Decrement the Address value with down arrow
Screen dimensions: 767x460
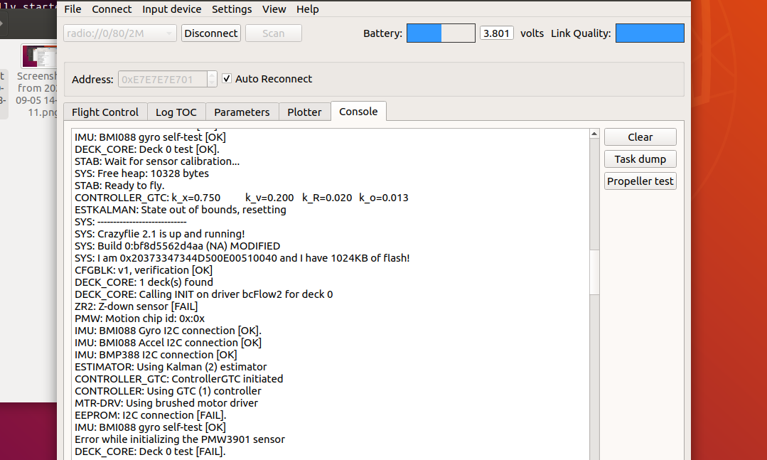[x=212, y=83]
